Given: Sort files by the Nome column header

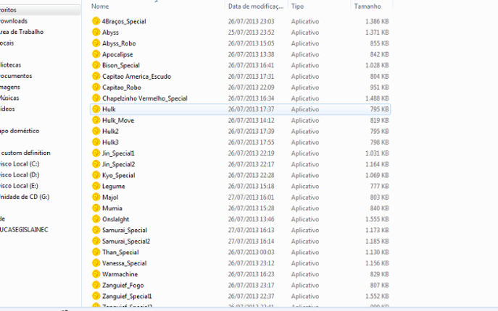Looking at the screenshot, I should (100, 7).
